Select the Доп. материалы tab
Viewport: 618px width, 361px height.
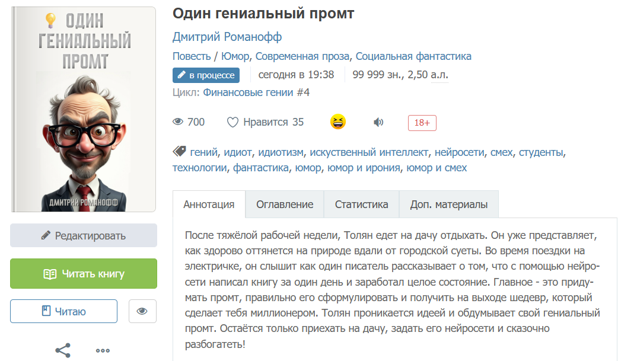[x=448, y=205]
